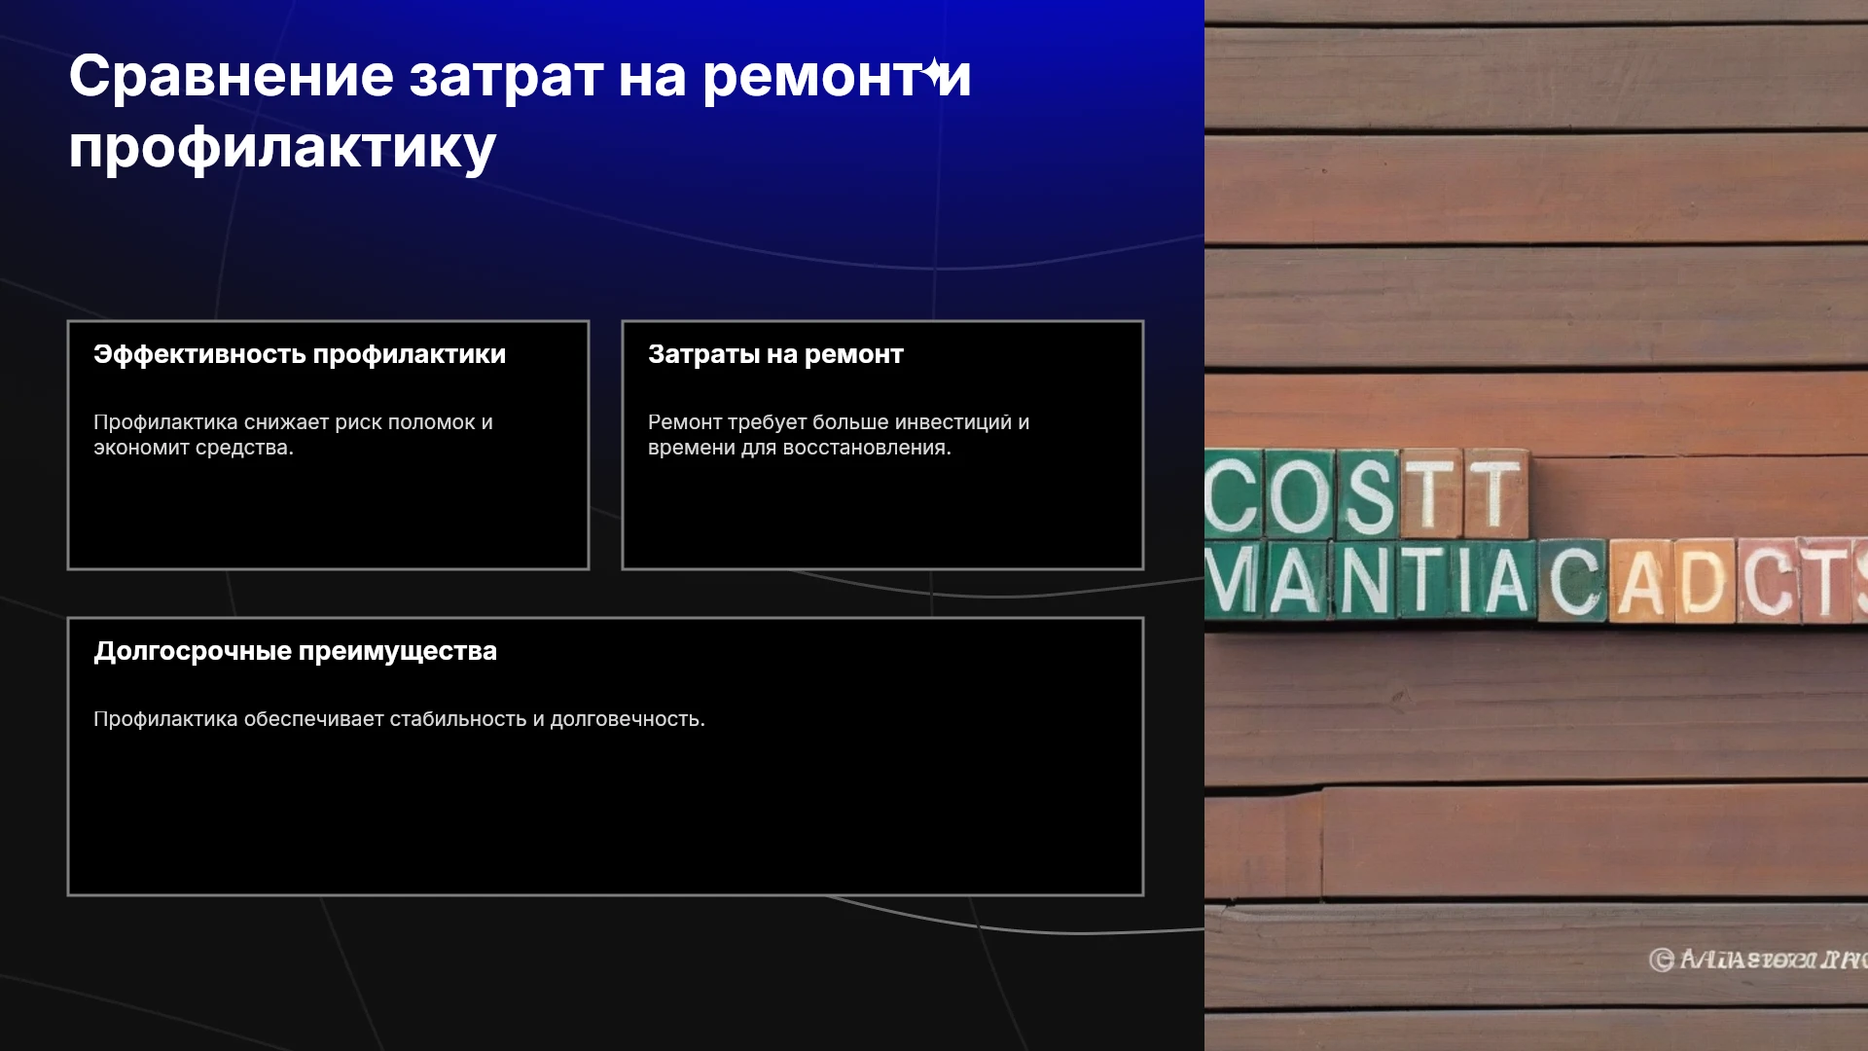Click the sparkle icon beside the title
The height and width of the screenshot is (1051, 1868).
tap(935, 73)
